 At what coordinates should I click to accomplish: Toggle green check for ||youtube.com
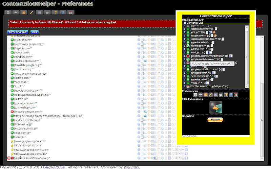click(x=12, y=40)
